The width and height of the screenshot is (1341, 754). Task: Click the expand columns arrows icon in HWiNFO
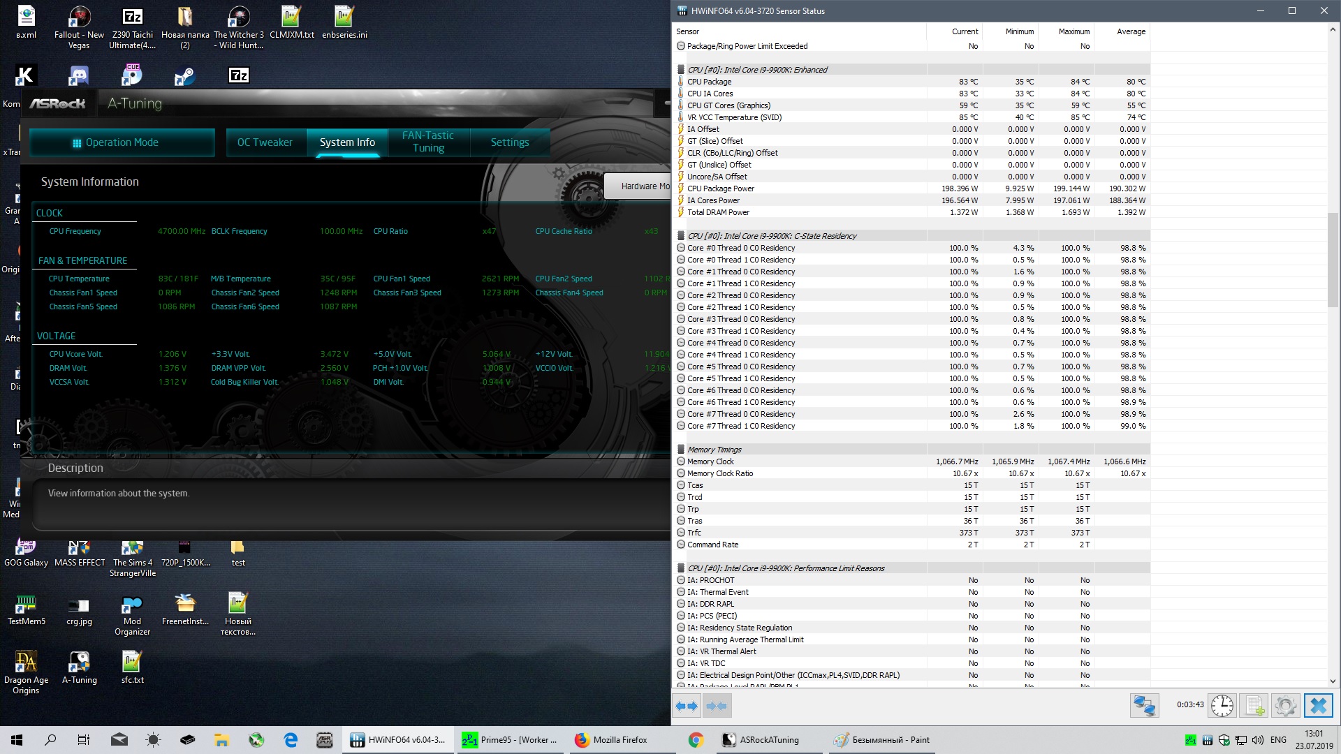687,706
